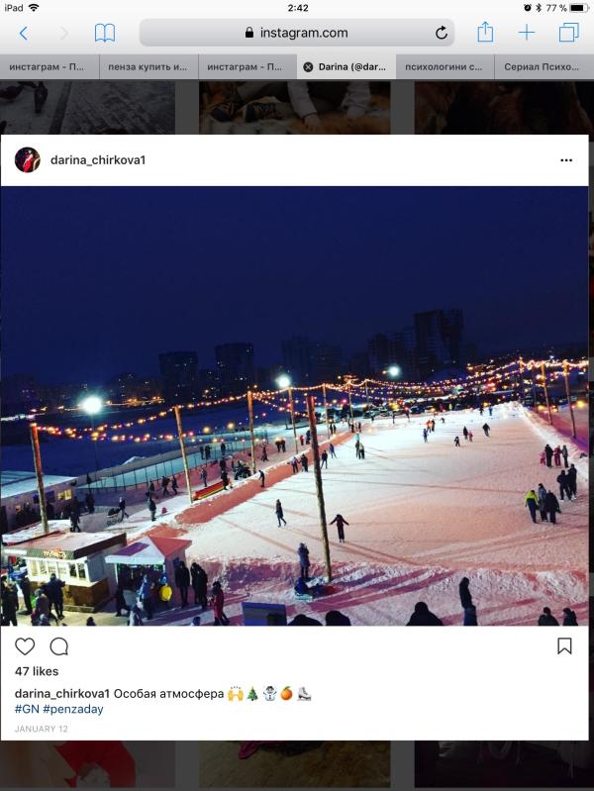
Task: Open the bookmarks book icon
Action: [105, 34]
